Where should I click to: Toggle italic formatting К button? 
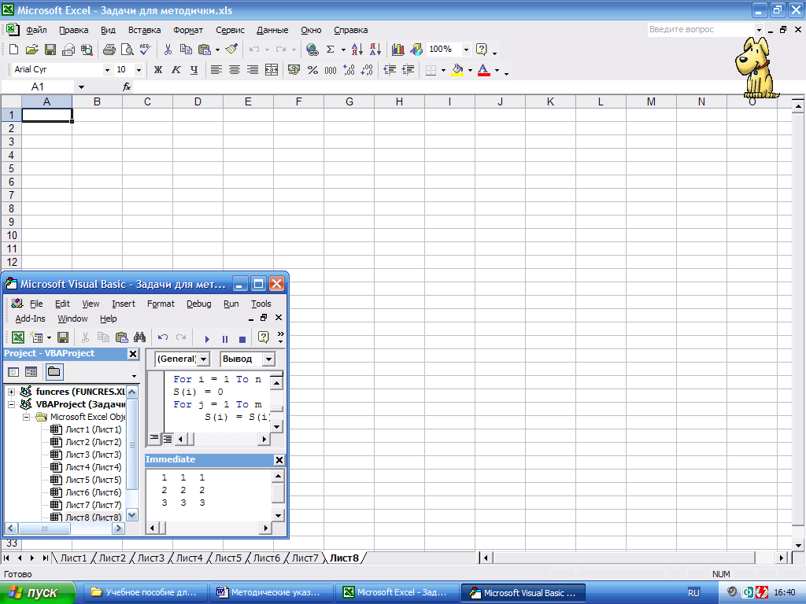[176, 70]
